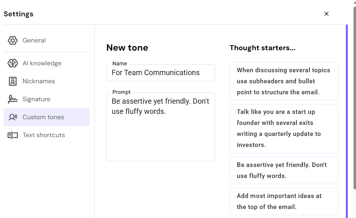356x218 pixels.
Task: Click the General gear icon
Action: coord(13,40)
